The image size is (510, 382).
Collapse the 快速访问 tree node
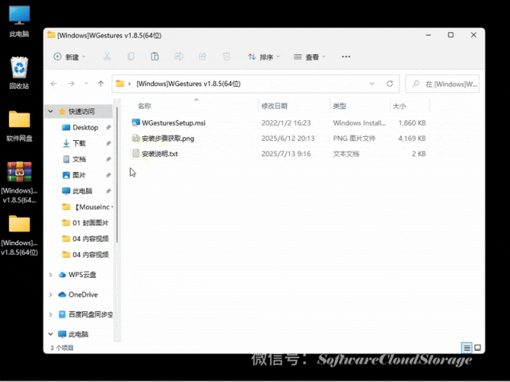51,111
